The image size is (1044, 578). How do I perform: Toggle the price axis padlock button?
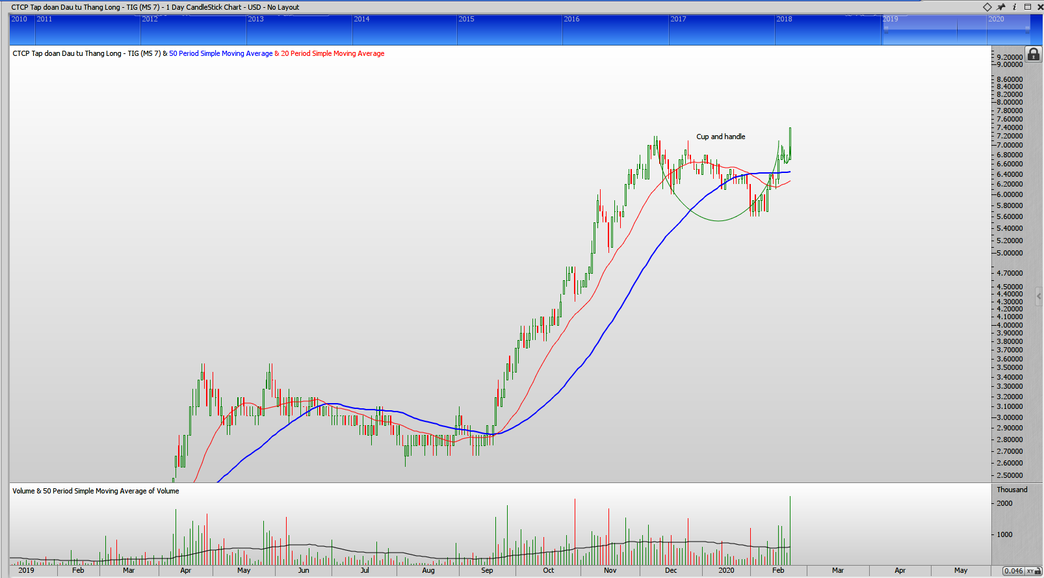1034,55
